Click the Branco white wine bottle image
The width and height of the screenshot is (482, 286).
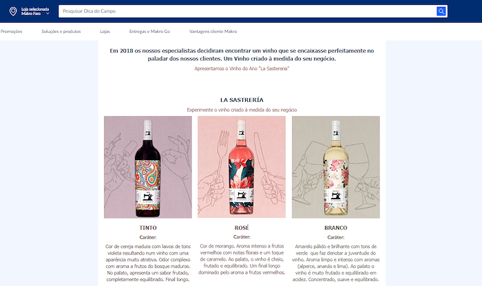(336, 167)
